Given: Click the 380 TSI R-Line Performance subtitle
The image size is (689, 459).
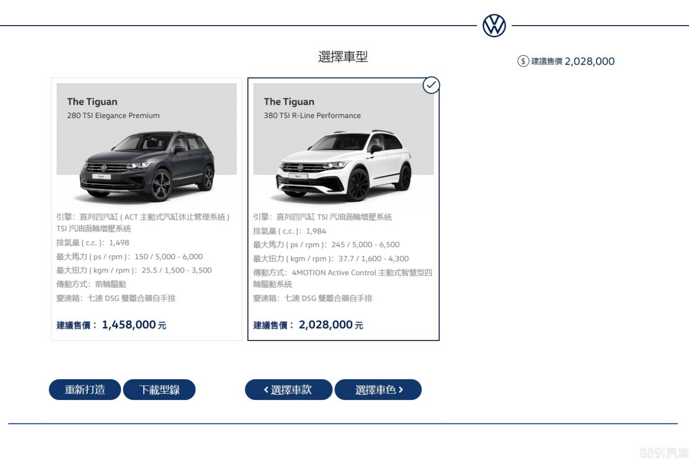Looking at the screenshot, I should [x=312, y=116].
